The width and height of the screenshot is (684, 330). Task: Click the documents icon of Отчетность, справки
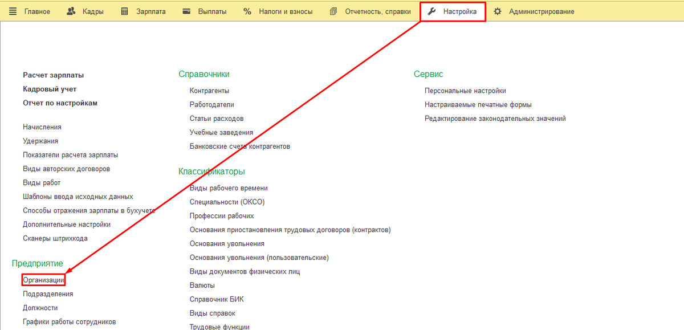tap(333, 11)
